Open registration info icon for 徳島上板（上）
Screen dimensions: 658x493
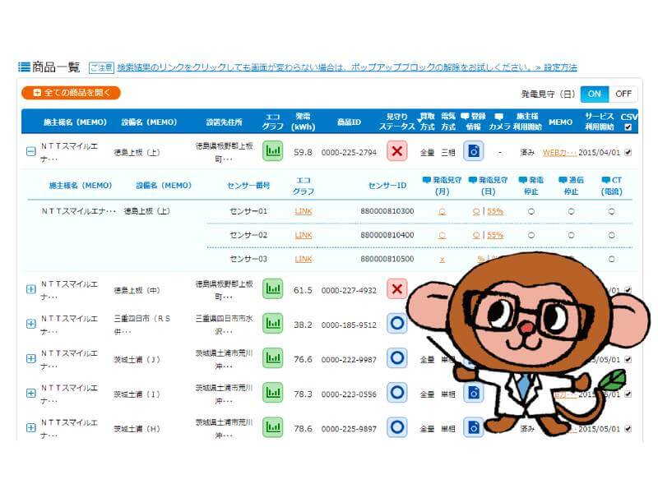click(x=473, y=151)
